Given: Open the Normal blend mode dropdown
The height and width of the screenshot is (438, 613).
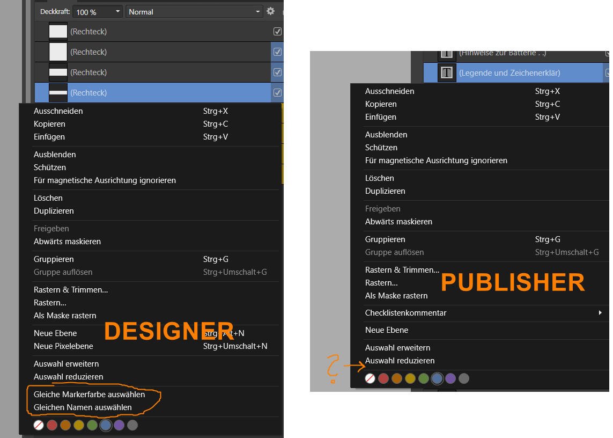Looking at the screenshot, I should [x=257, y=12].
